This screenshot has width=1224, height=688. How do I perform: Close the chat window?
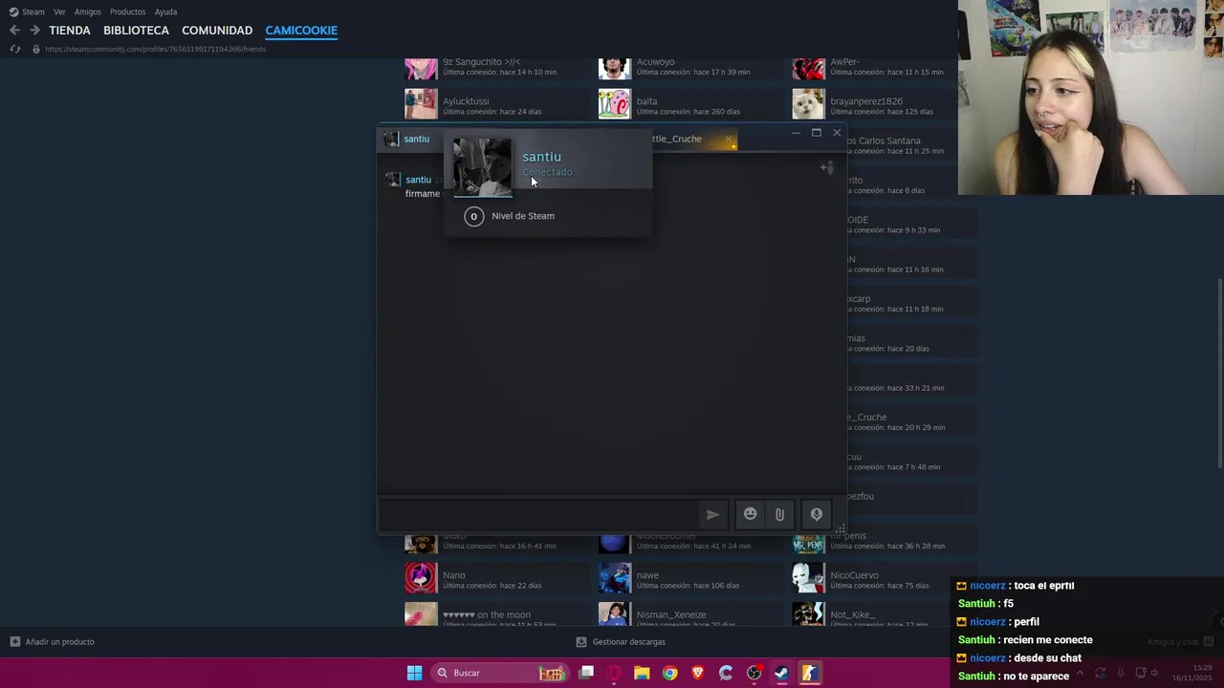(837, 133)
